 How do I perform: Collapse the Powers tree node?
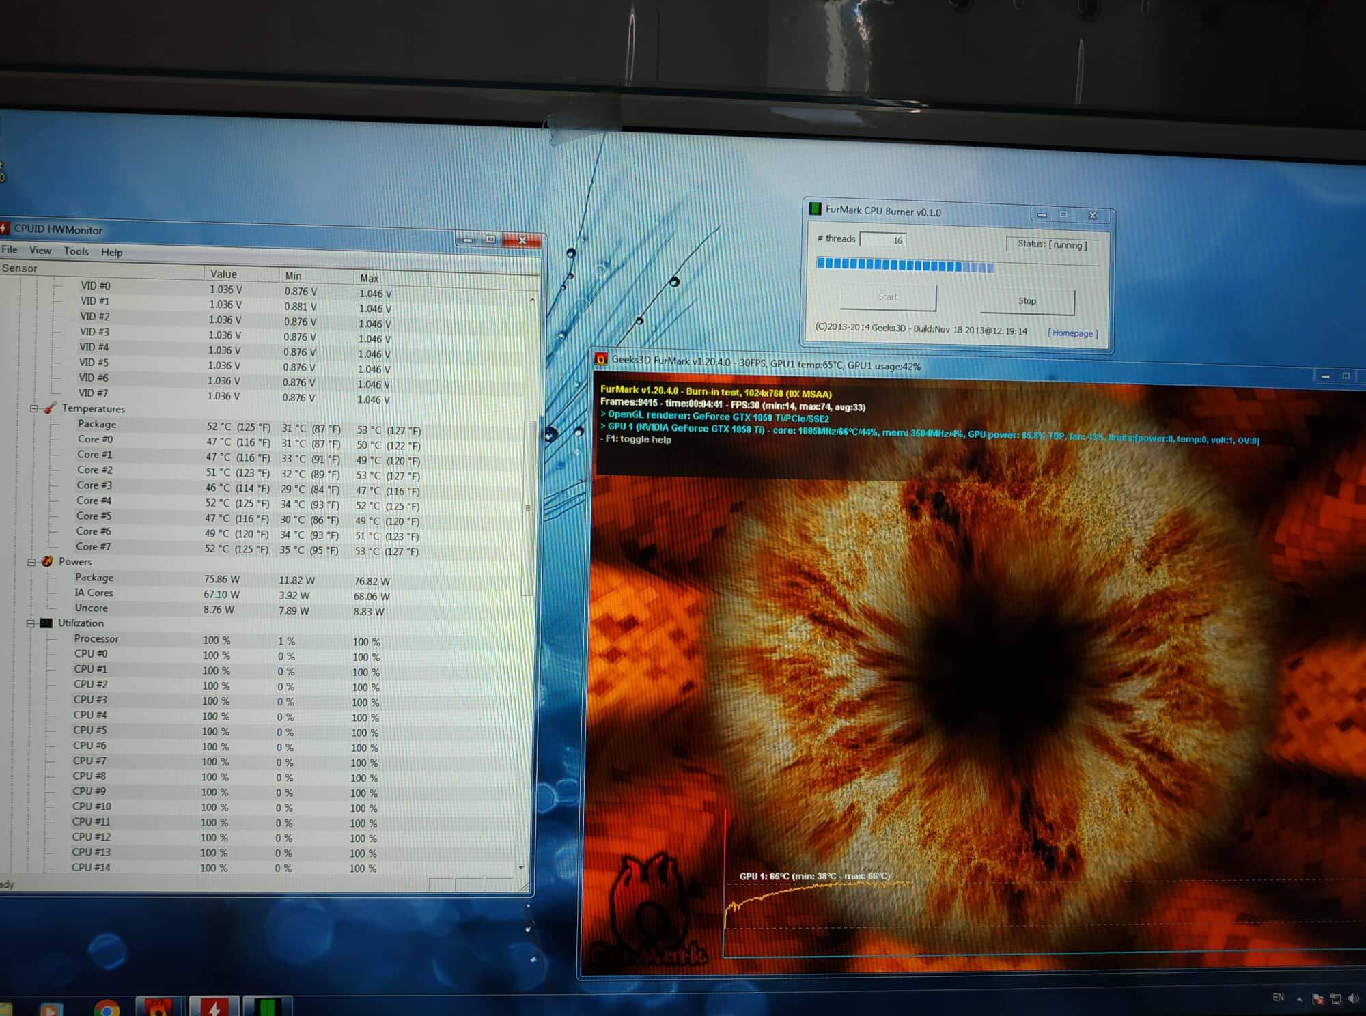[x=31, y=562]
